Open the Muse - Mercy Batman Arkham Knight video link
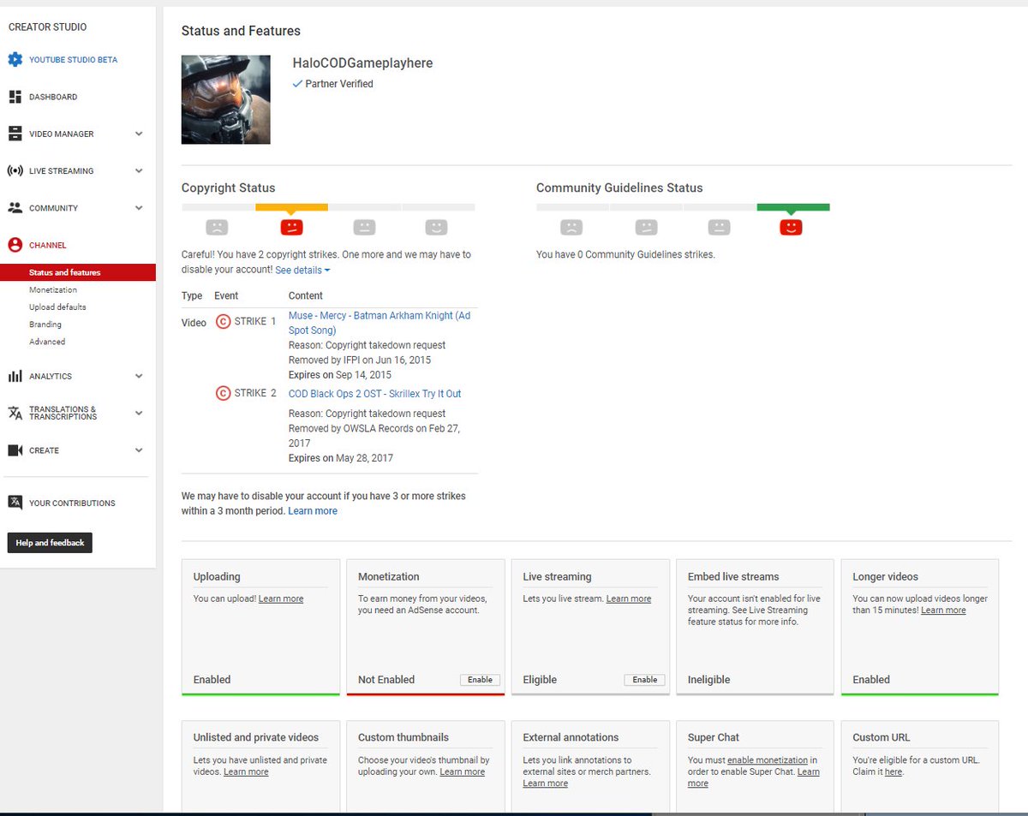 click(380, 323)
